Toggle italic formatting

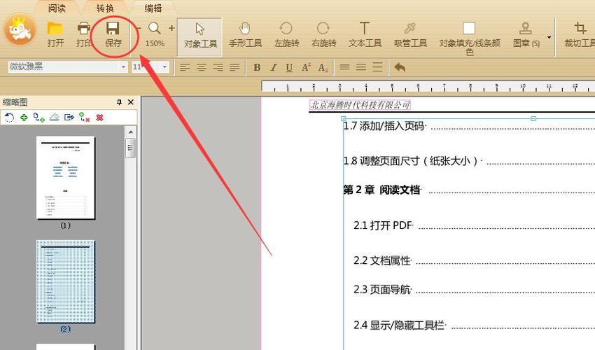pos(273,68)
